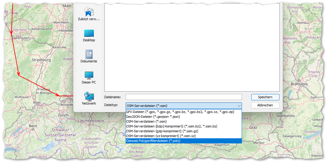Open the Zuletzt verwendet location
This screenshot has height=163, width=327.
pos(89,14)
